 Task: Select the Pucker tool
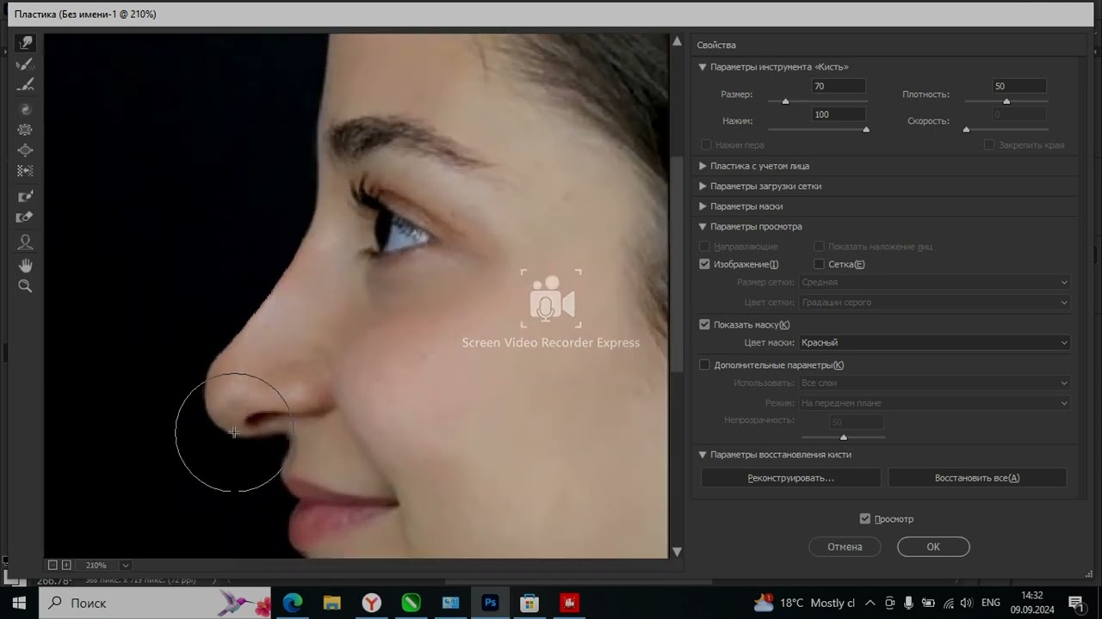(x=25, y=130)
